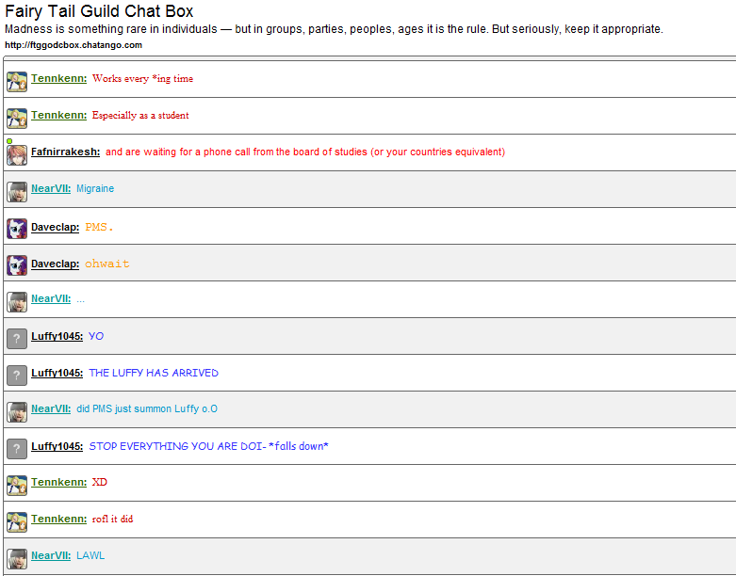Click the "Fairy Tail Guild Chat Box" title

[x=99, y=12]
